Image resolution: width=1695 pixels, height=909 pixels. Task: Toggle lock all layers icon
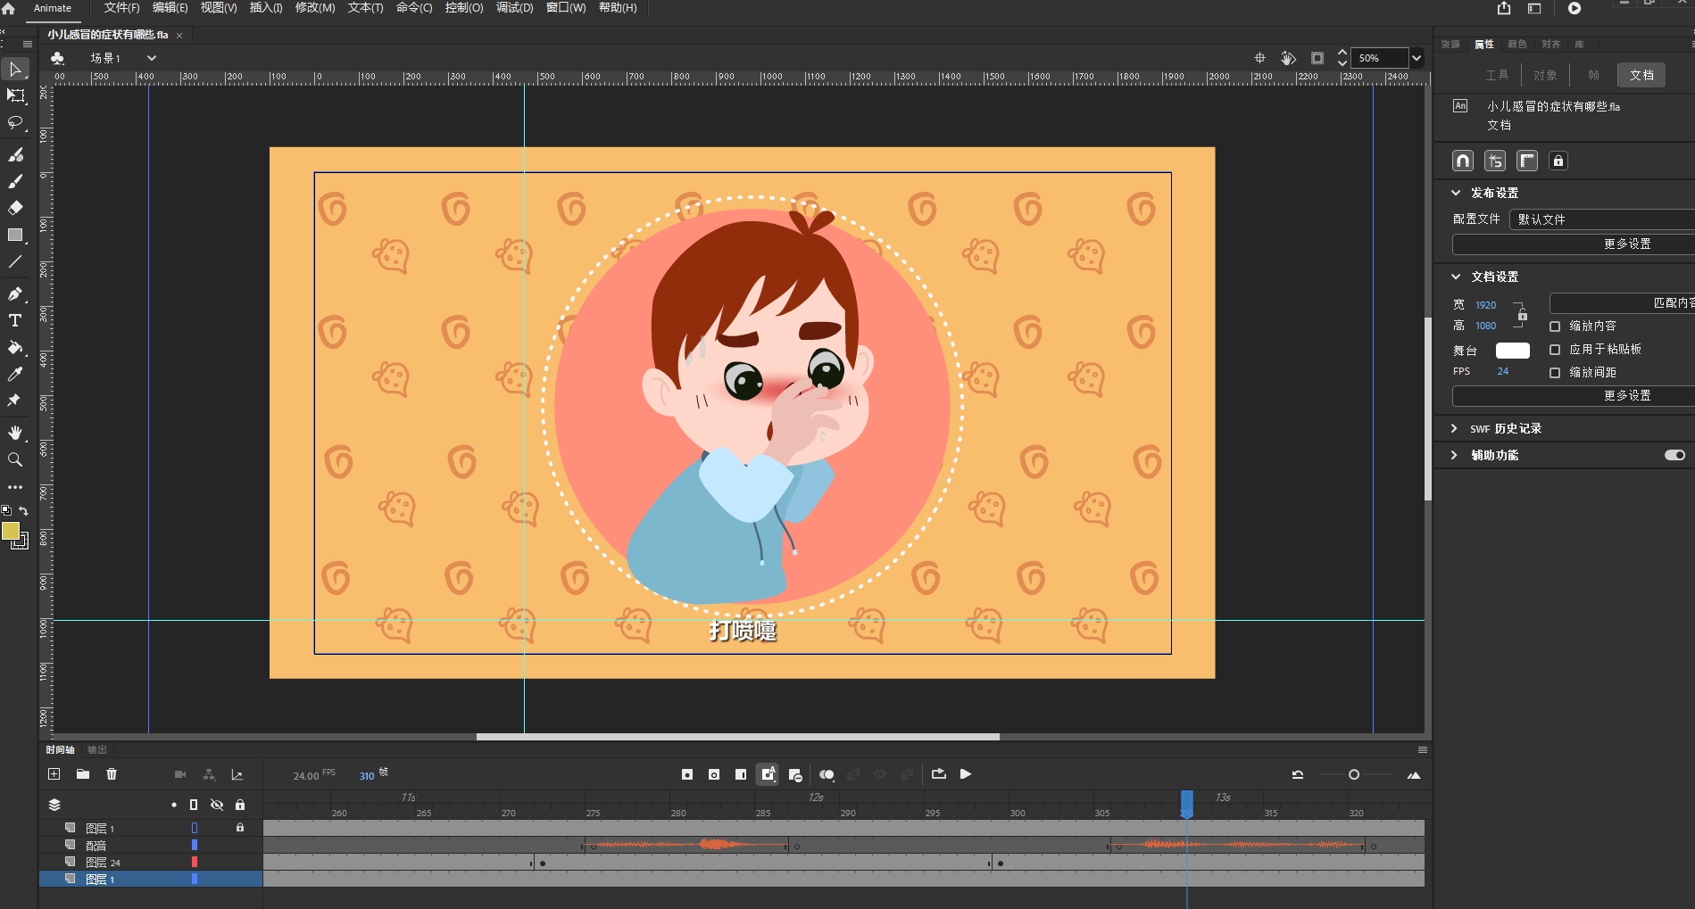(x=240, y=805)
